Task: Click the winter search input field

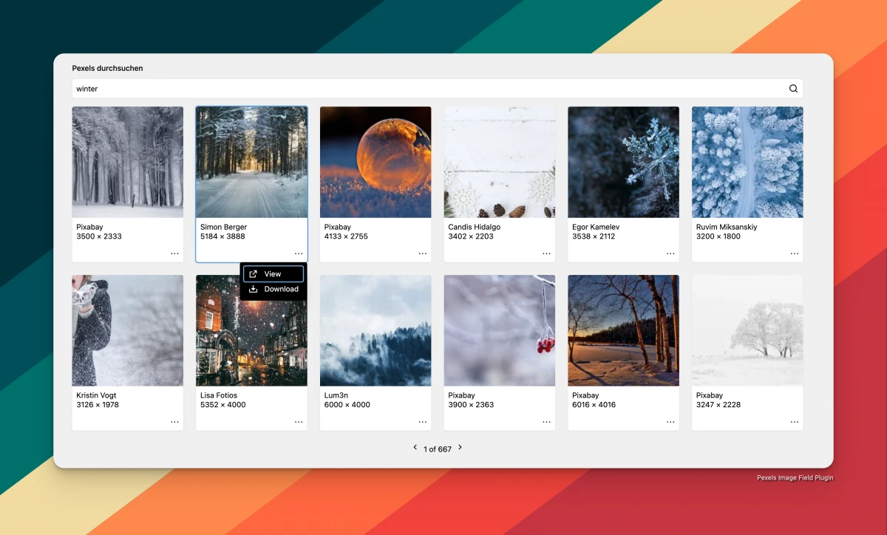Action: coord(437,89)
